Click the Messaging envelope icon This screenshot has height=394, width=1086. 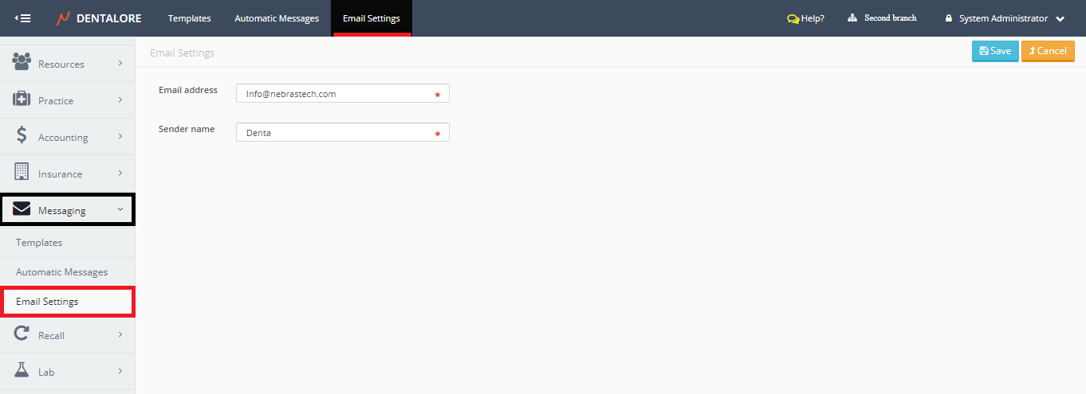[22, 210]
